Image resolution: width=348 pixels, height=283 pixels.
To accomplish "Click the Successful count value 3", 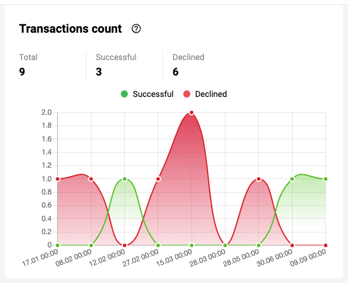I will [99, 71].
